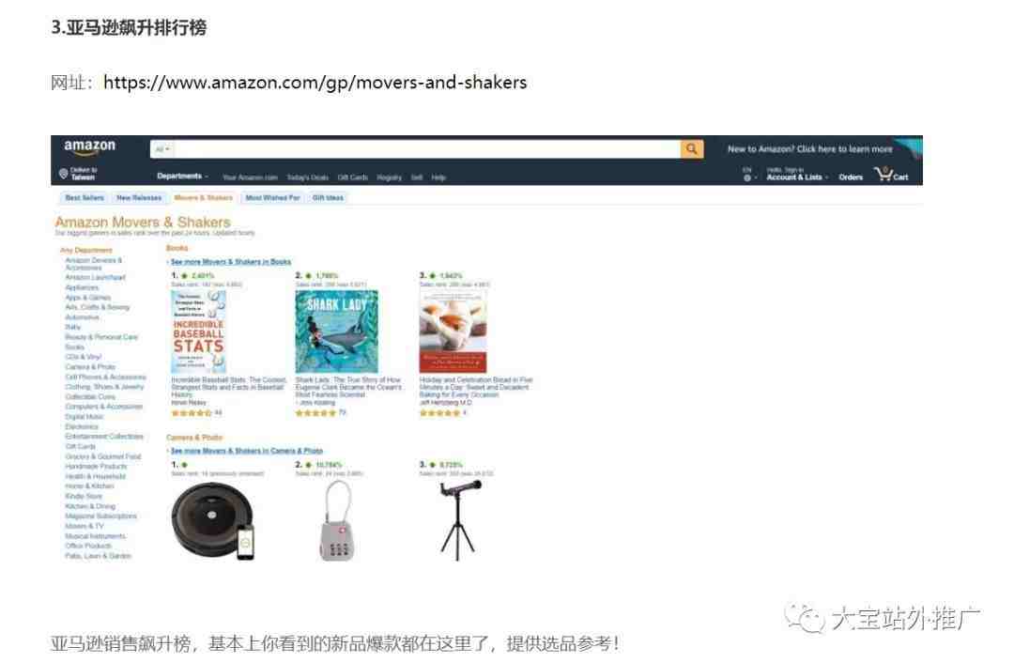Image resolution: width=1014 pixels, height=663 pixels.
Task: Open the All search category dropdown
Action: click(162, 149)
